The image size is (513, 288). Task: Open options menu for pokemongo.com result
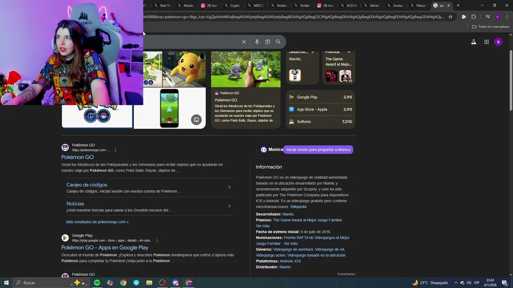[x=115, y=150]
